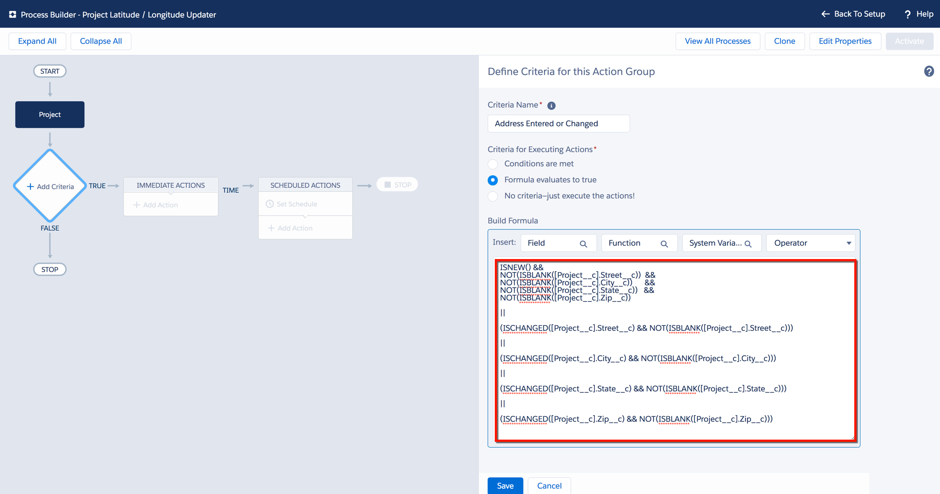Screen dimensions: 940x494
Task: Open Edit Properties
Action: tap(844, 41)
